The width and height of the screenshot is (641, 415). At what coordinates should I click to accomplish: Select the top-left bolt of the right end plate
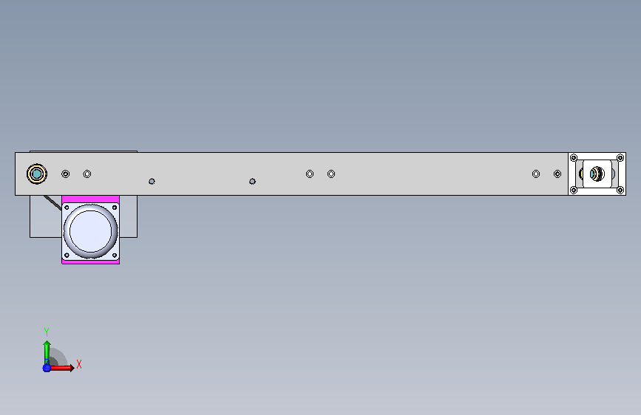point(574,158)
